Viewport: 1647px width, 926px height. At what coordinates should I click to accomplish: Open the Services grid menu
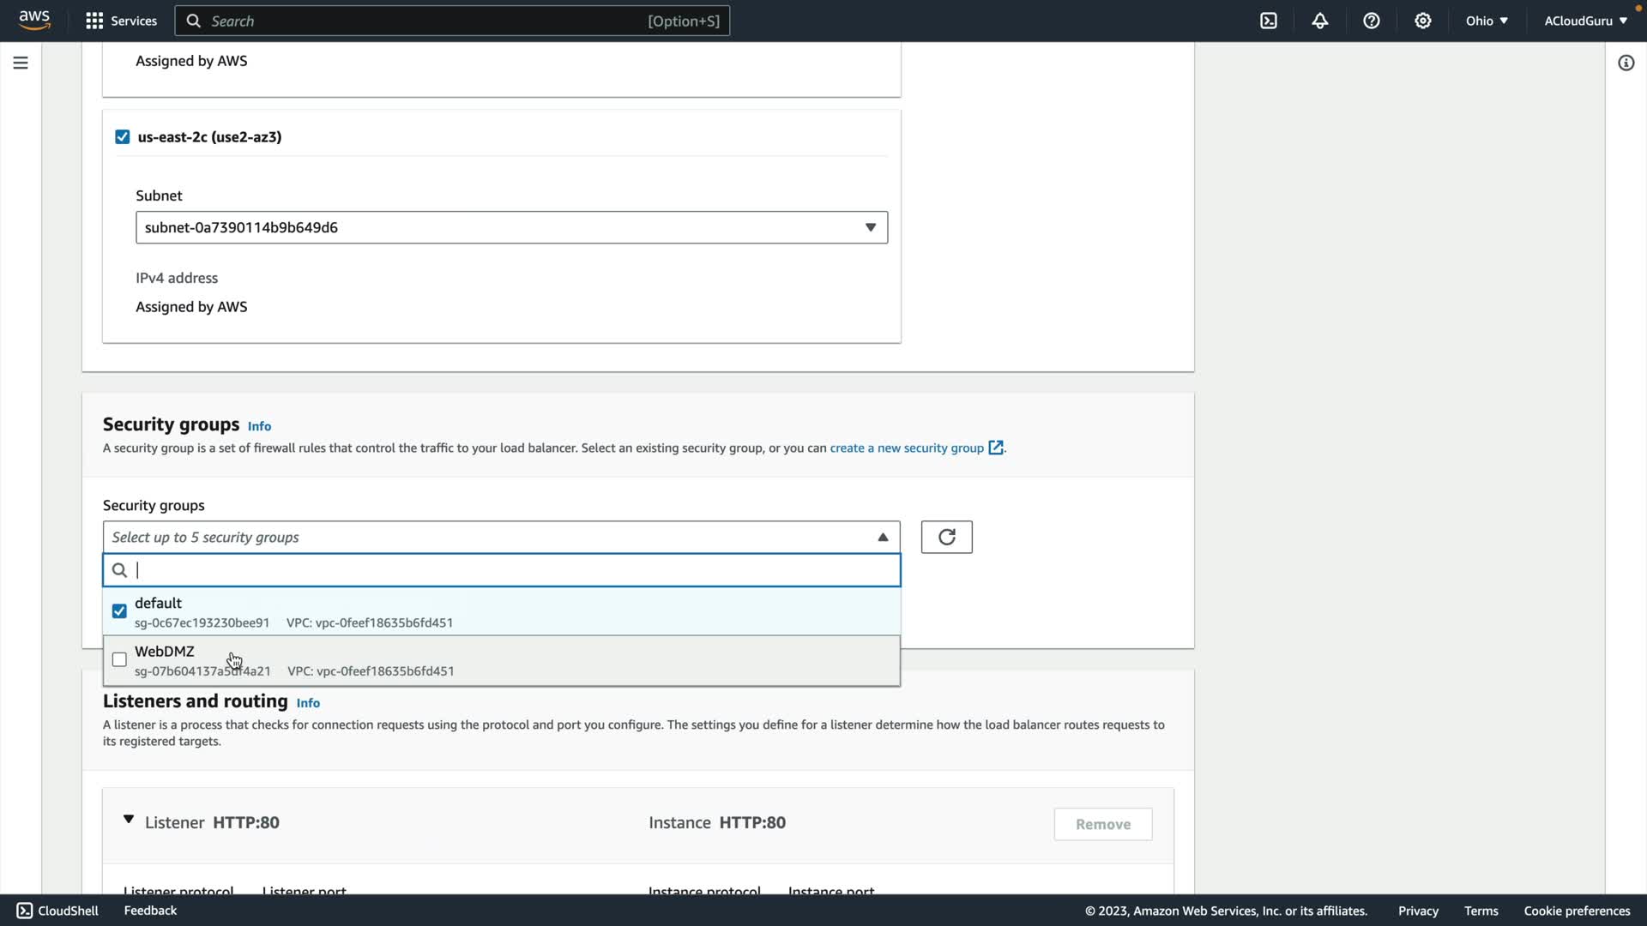(x=94, y=21)
